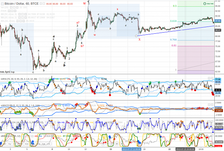The height and width of the screenshot is (151, 224).
Task: Click the 0.618 Fibonacci level label
Action: pos(173,21)
